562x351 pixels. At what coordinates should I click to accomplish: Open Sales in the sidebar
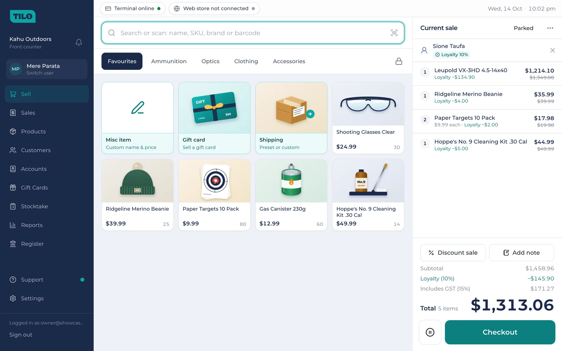point(47,113)
